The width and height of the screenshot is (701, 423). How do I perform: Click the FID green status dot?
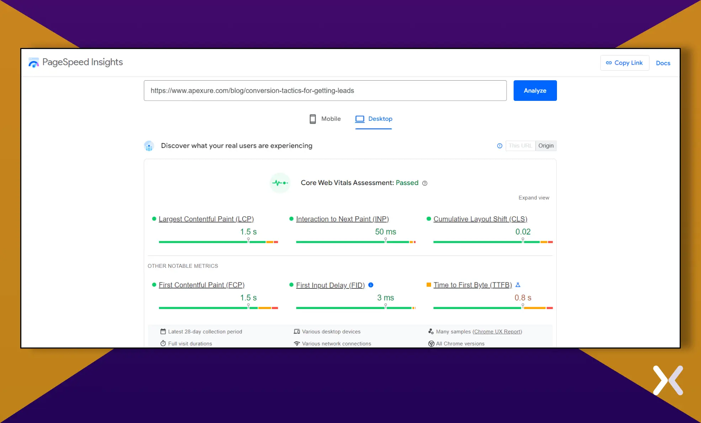(x=291, y=285)
